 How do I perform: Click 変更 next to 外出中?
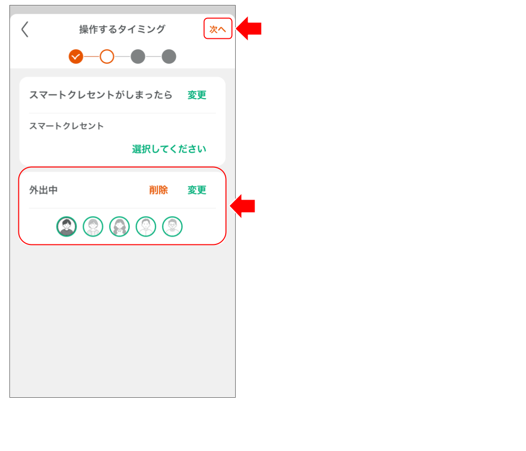197,190
